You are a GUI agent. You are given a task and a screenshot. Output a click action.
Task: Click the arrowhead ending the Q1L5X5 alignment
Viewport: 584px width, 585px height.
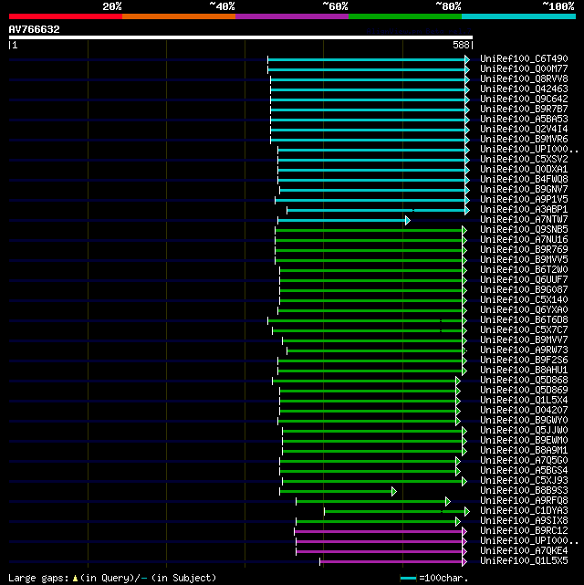pos(464,561)
